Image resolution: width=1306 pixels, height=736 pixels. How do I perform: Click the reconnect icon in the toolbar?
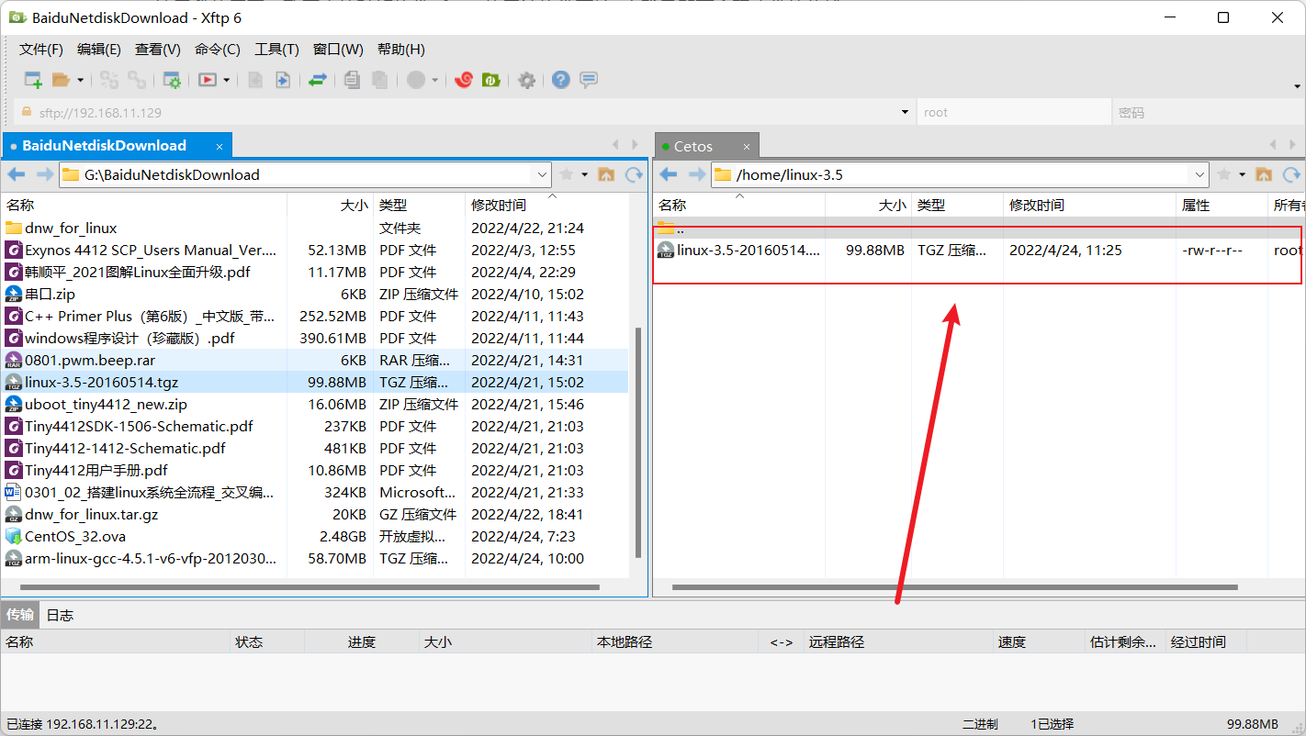tap(109, 80)
